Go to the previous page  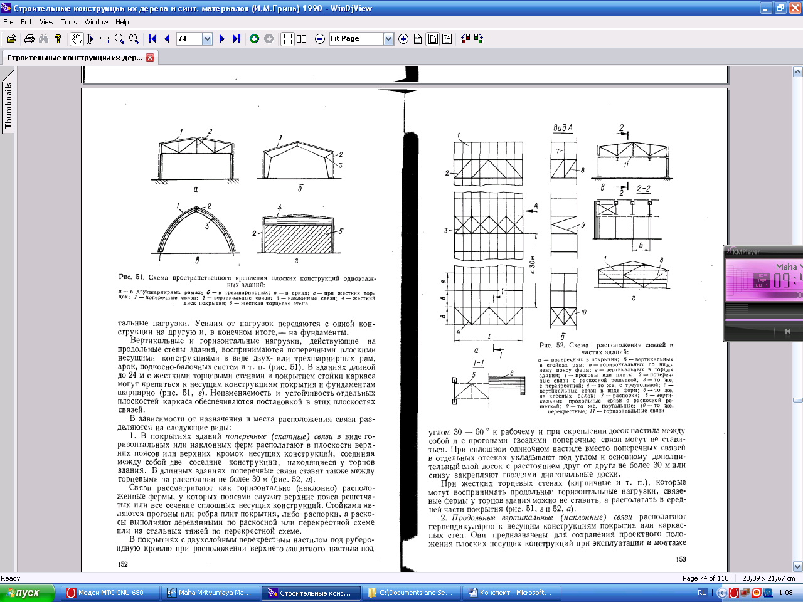167,39
